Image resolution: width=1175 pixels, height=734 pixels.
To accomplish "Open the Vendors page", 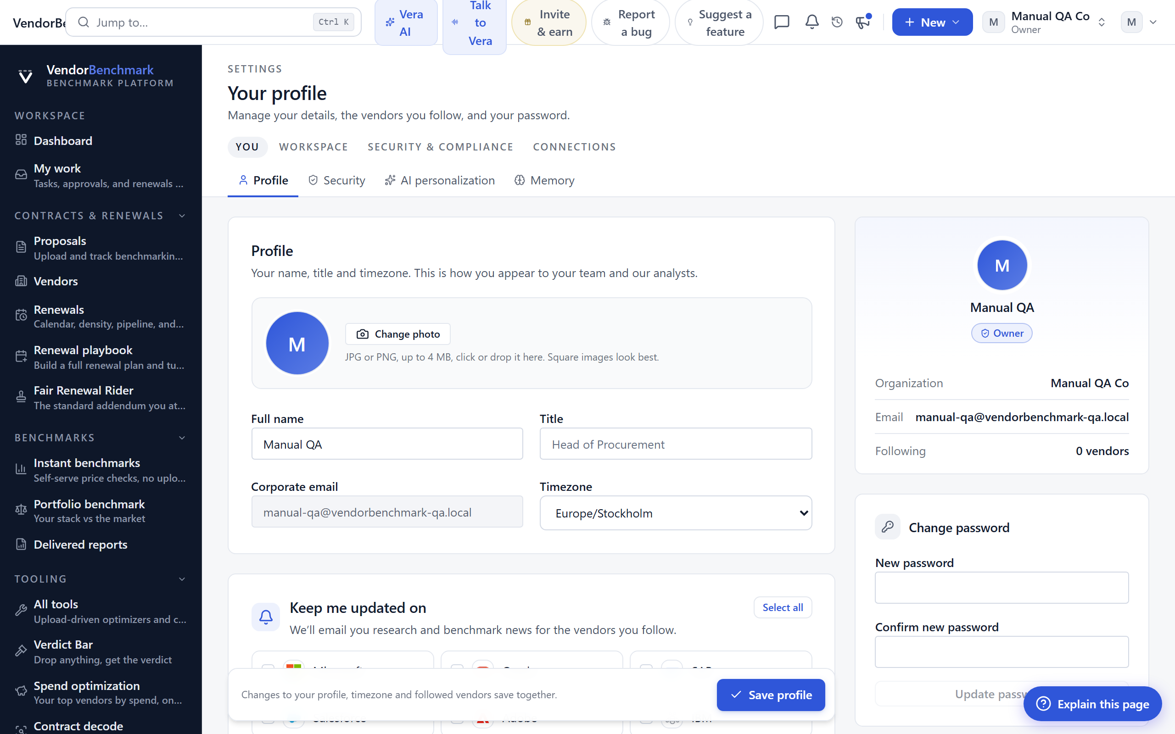I will pyautogui.click(x=101, y=281).
